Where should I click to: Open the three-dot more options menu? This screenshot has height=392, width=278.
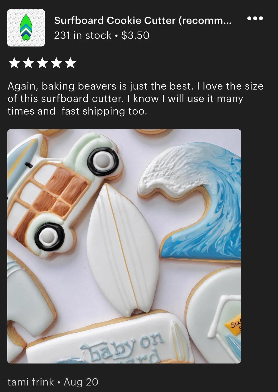point(255,18)
